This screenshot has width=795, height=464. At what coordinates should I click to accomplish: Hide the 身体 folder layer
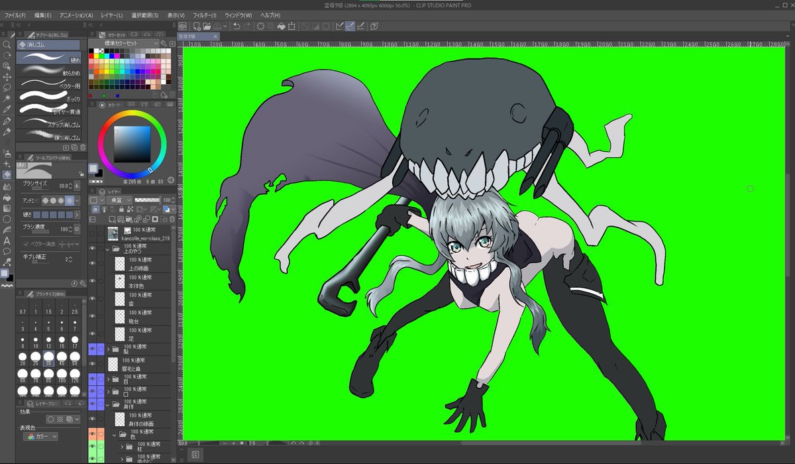point(92,404)
